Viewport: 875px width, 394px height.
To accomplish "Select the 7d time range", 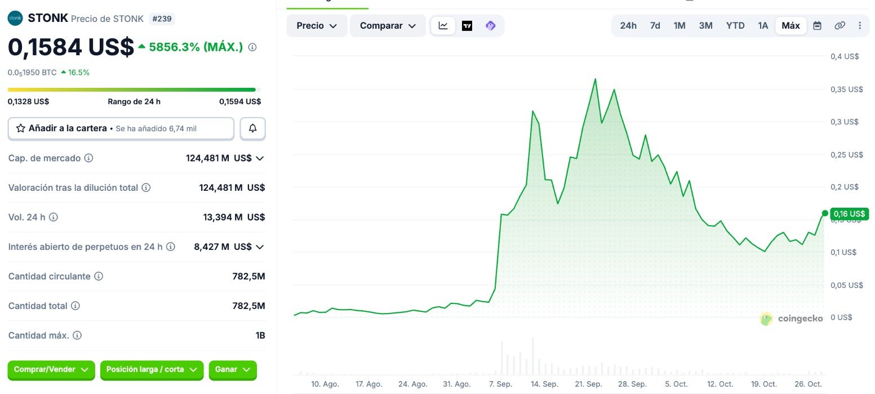I will [x=655, y=26].
